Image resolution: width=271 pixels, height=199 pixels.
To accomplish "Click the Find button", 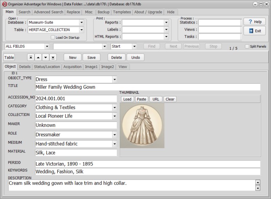I will coord(151,46).
